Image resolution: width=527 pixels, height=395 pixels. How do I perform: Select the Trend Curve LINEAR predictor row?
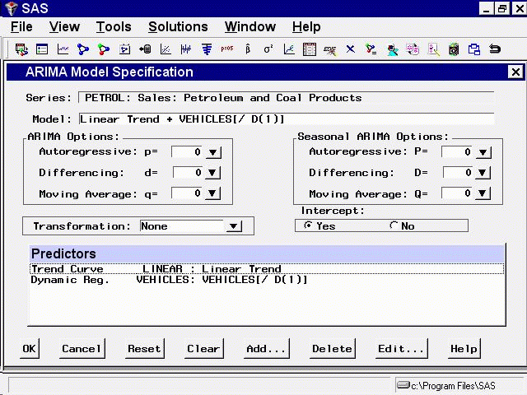click(267, 269)
